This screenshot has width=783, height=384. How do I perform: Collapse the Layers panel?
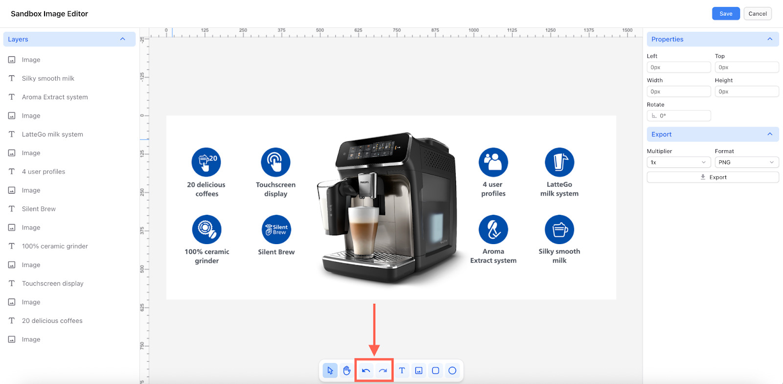[x=122, y=39]
